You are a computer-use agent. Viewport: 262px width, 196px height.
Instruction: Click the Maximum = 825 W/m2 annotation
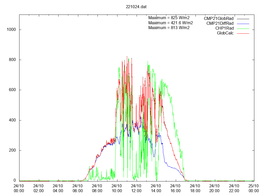point(169,18)
